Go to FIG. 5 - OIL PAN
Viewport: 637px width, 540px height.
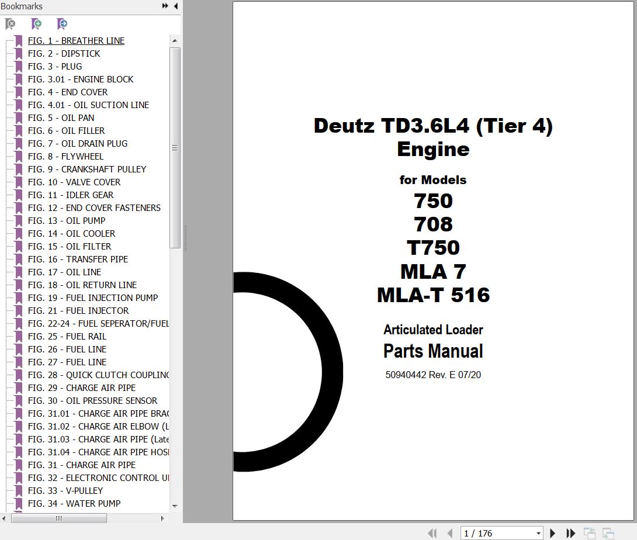[61, 118]
